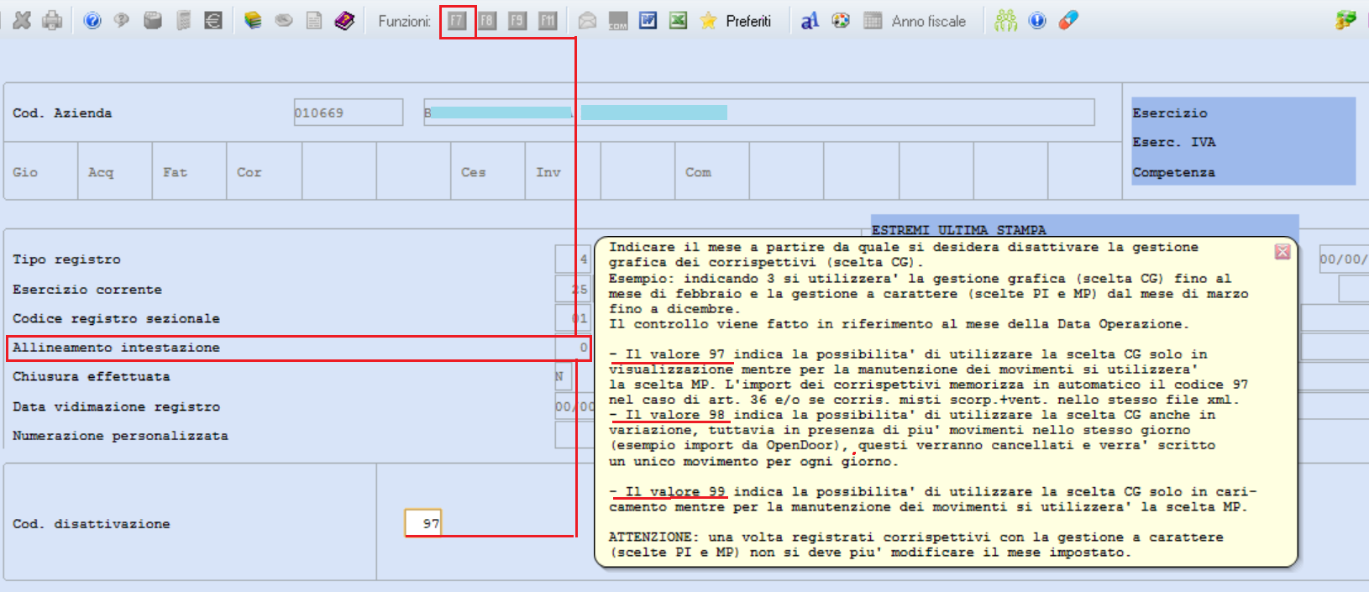
Task: Click the green money coins icon
Action: tap(1345, 20)
